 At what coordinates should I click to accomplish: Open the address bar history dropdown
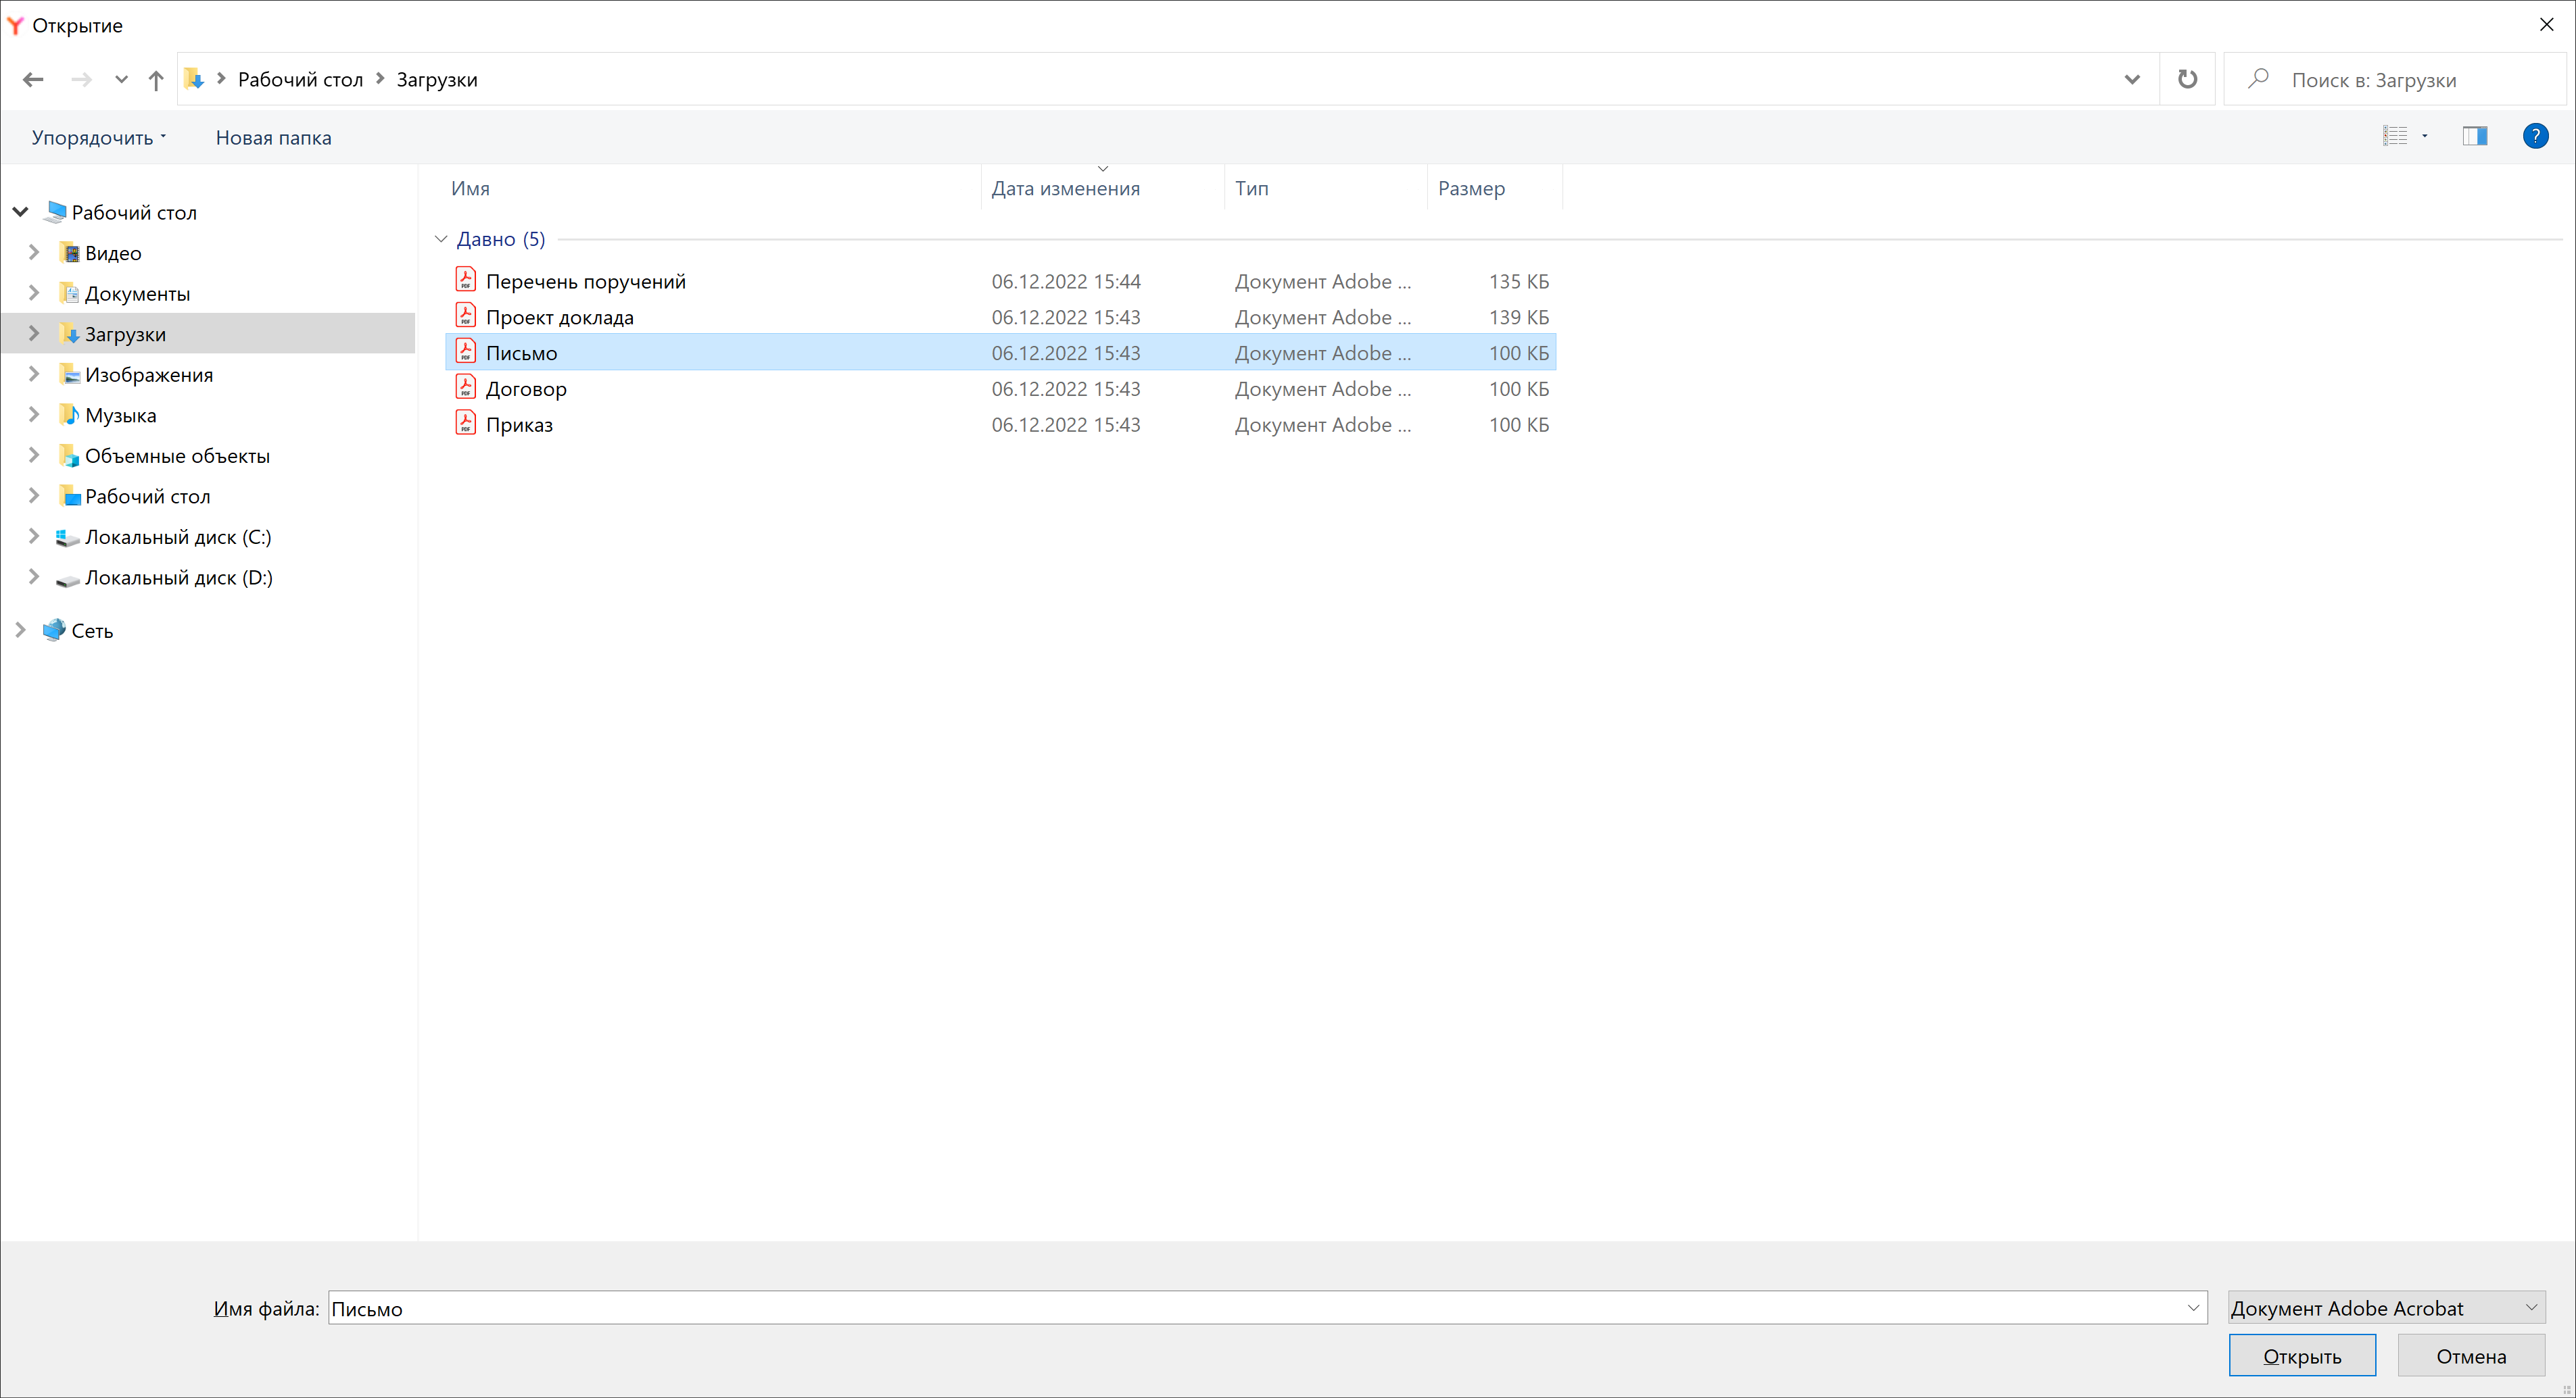2132,79
